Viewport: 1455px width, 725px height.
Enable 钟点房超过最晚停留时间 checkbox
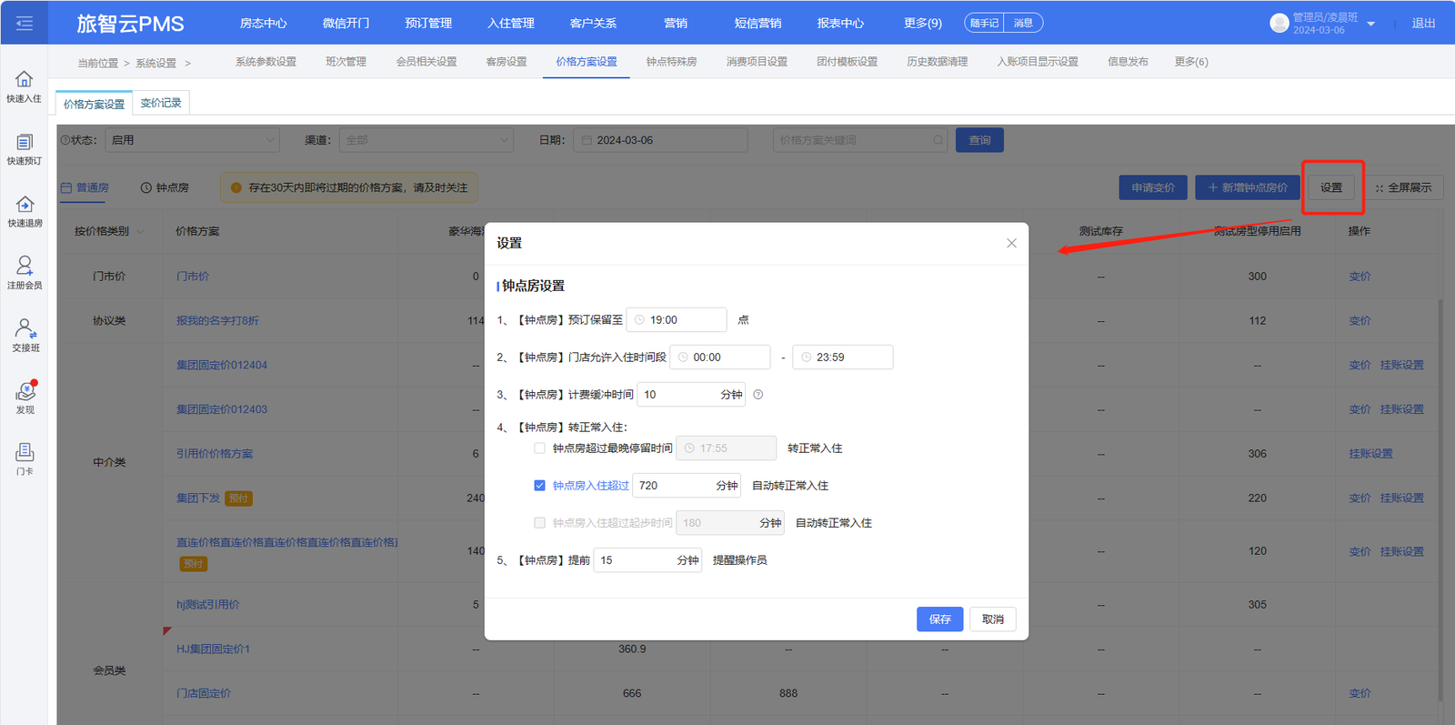(x=539, y=448)
